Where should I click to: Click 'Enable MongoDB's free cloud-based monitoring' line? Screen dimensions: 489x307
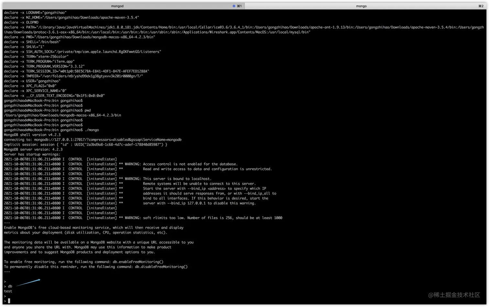[x=94, y=228]
